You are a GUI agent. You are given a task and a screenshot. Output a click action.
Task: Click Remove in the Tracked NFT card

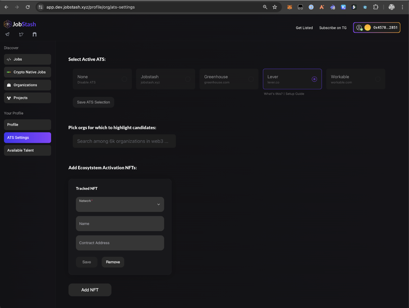point(113,262)
